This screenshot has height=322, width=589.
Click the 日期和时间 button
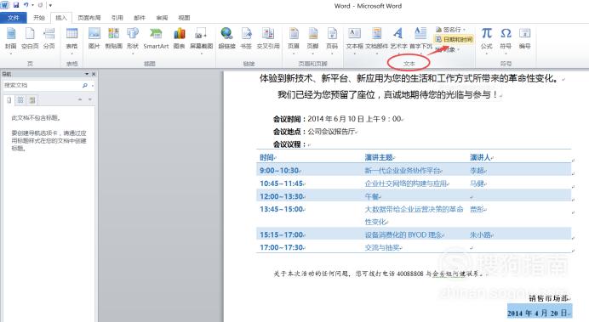pos(454,39)
